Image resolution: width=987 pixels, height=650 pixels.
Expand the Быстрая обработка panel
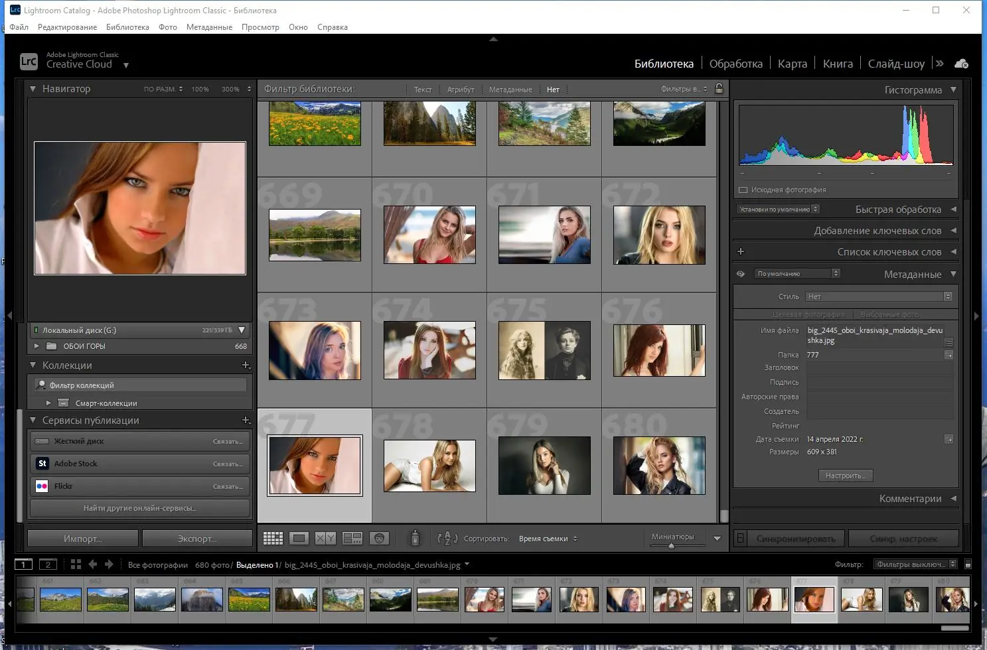point(897,210)
